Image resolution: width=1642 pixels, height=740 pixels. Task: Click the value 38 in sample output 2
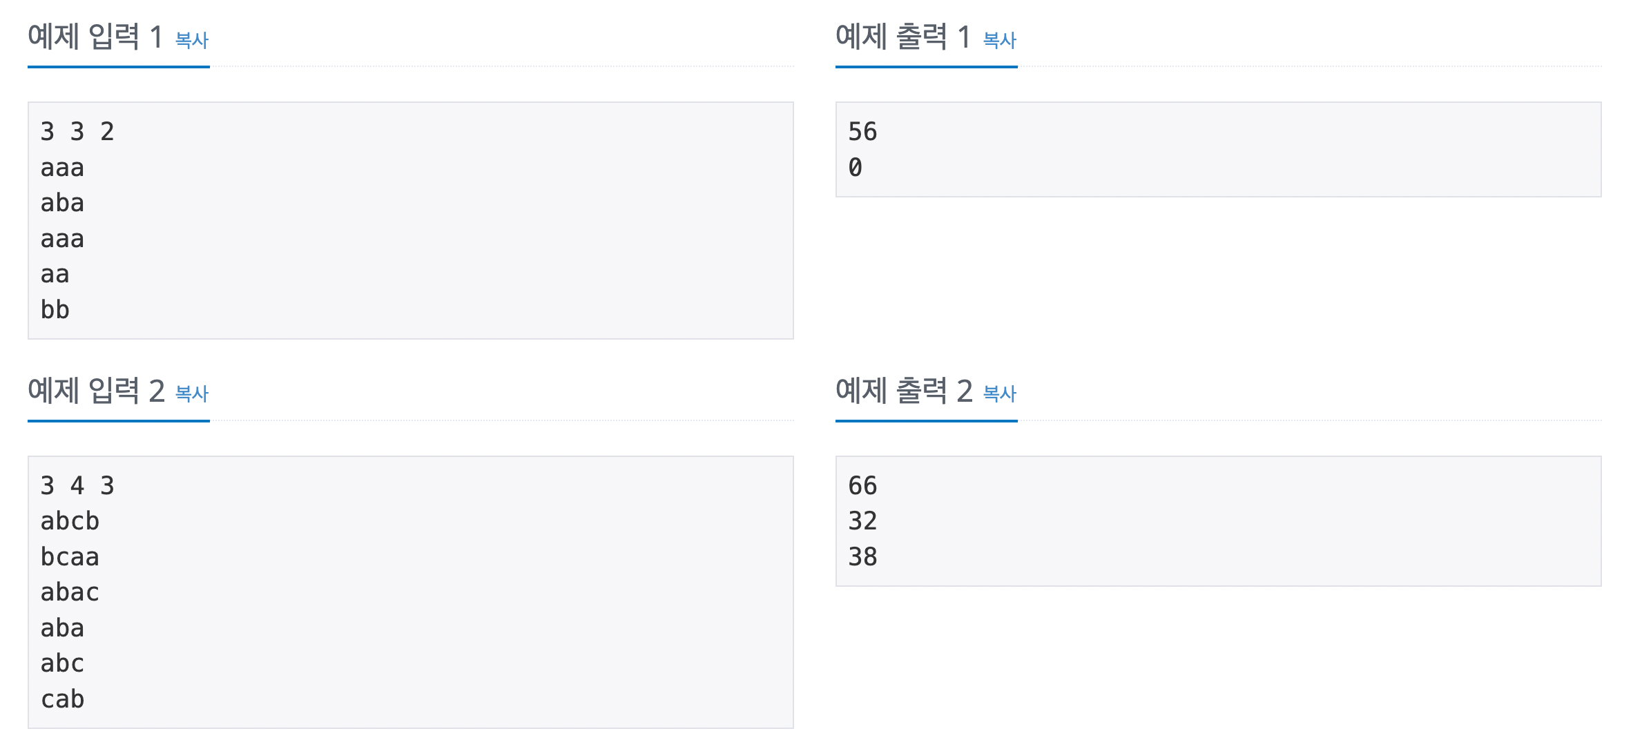point(862,557)
